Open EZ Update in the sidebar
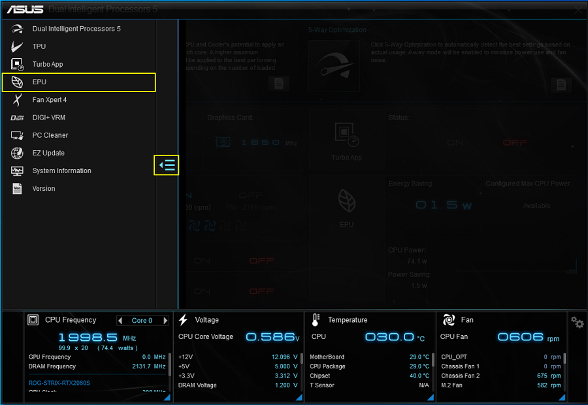Image resolution: width=588 pixels, height=405 pixels. [x=48, y=153]
